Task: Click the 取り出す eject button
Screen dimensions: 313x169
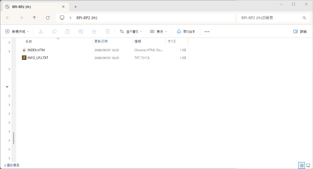Action: pyautogui.click(x=186, y=31)
